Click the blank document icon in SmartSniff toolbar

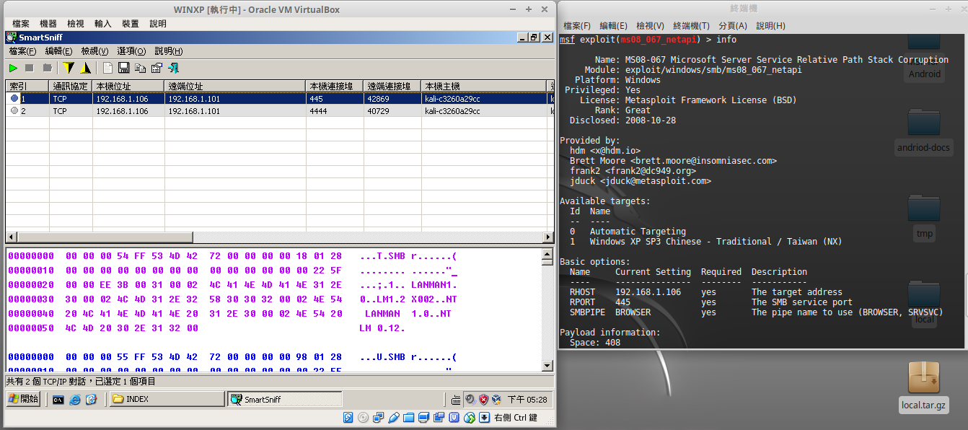tap(107, 68)
